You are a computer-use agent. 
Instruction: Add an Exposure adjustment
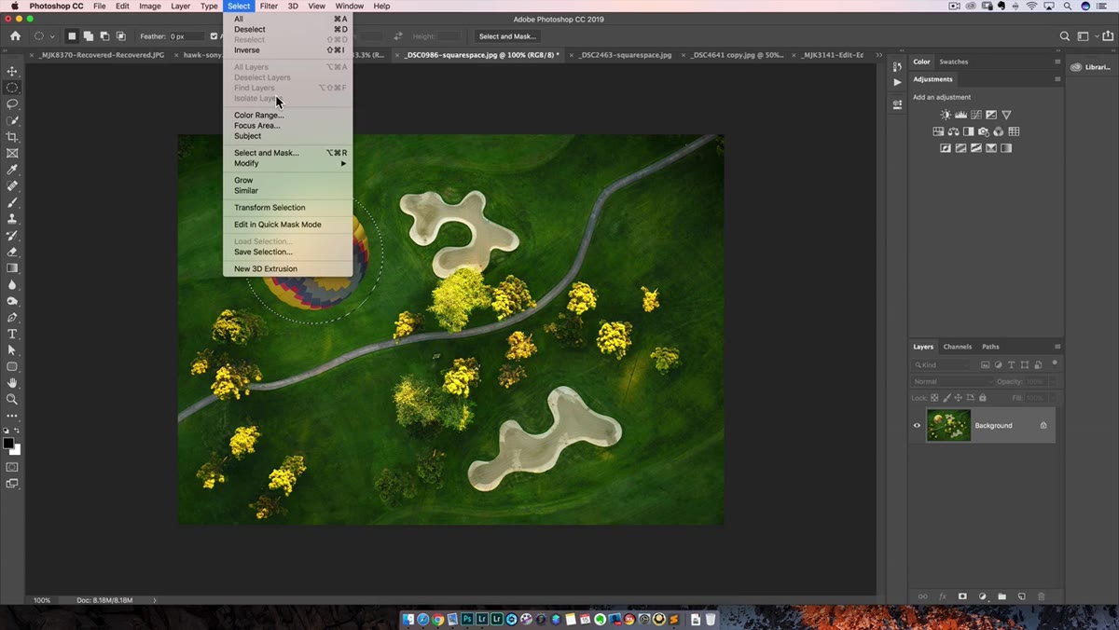(991, 115)
